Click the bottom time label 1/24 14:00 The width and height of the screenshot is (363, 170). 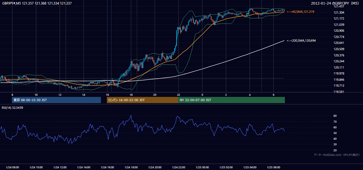click(x=84, y=167)
